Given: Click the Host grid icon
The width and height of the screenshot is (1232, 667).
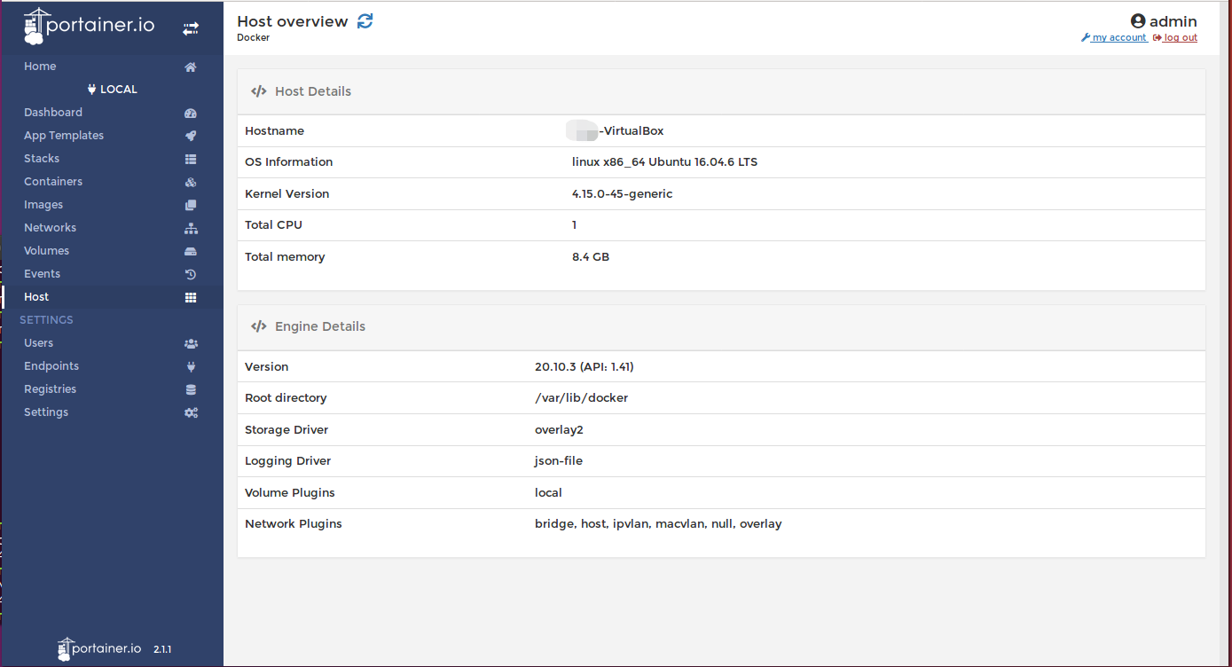Looking at the screenshot, I should [x=191, y=296].
